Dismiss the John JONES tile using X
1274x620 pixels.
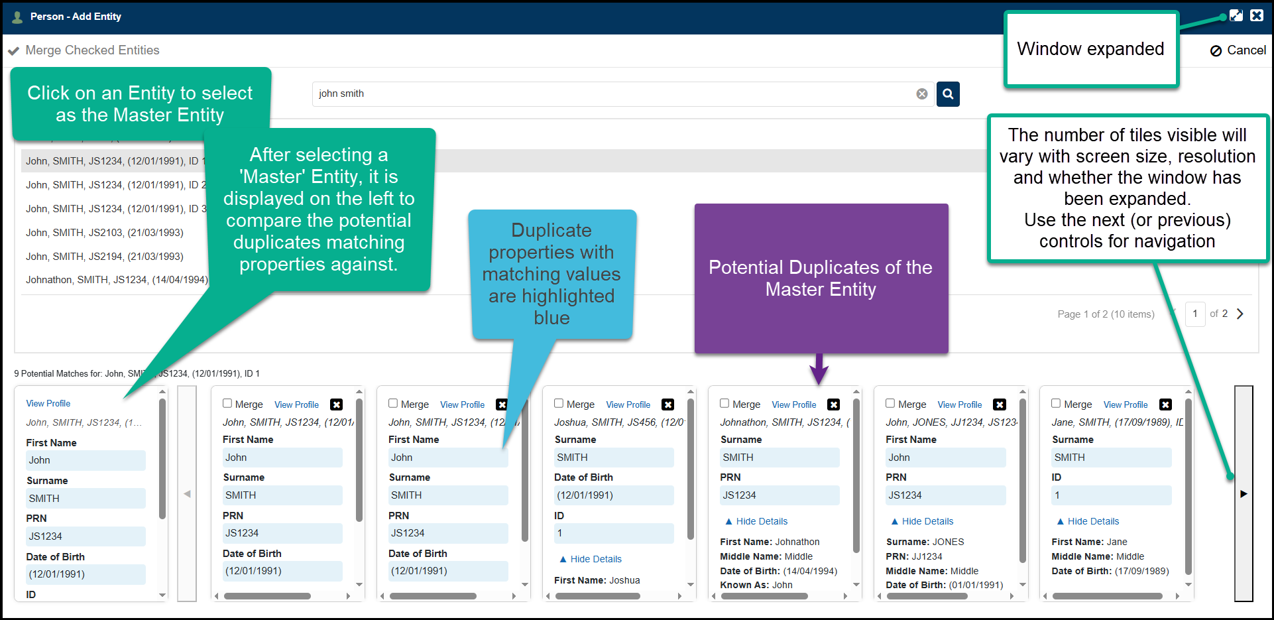[x=1000, y=404]
